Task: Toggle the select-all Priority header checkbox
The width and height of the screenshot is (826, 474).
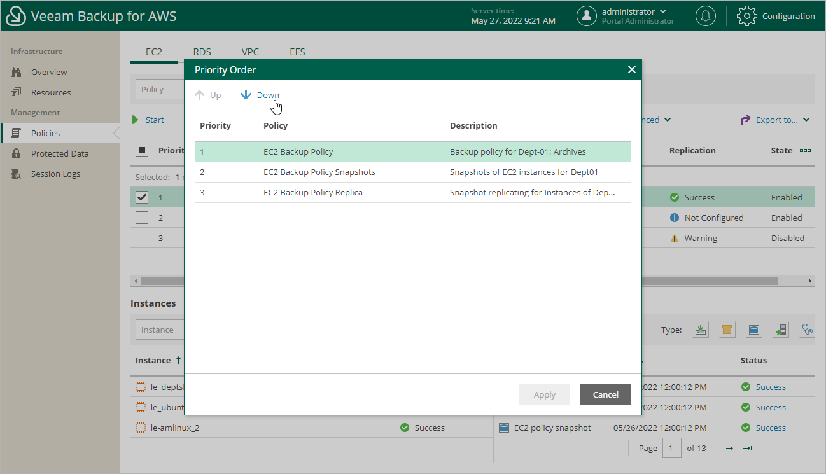Action: point(143,150)
